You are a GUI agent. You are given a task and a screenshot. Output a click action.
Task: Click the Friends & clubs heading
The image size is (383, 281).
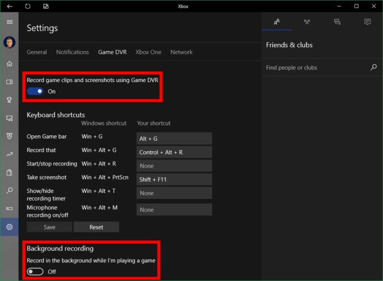tap(289, 45)
